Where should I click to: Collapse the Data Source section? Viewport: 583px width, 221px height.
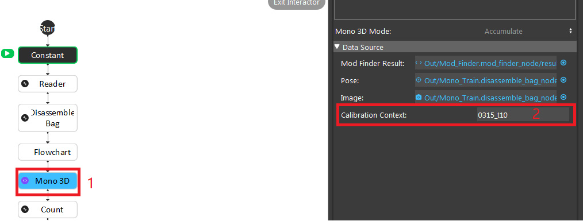(337, 47)
